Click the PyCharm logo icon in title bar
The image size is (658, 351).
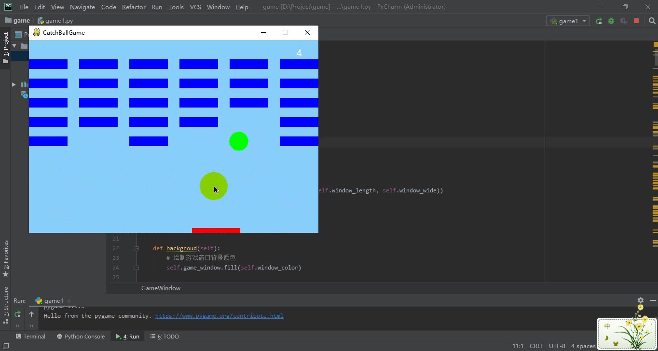[x=8, y=7]
